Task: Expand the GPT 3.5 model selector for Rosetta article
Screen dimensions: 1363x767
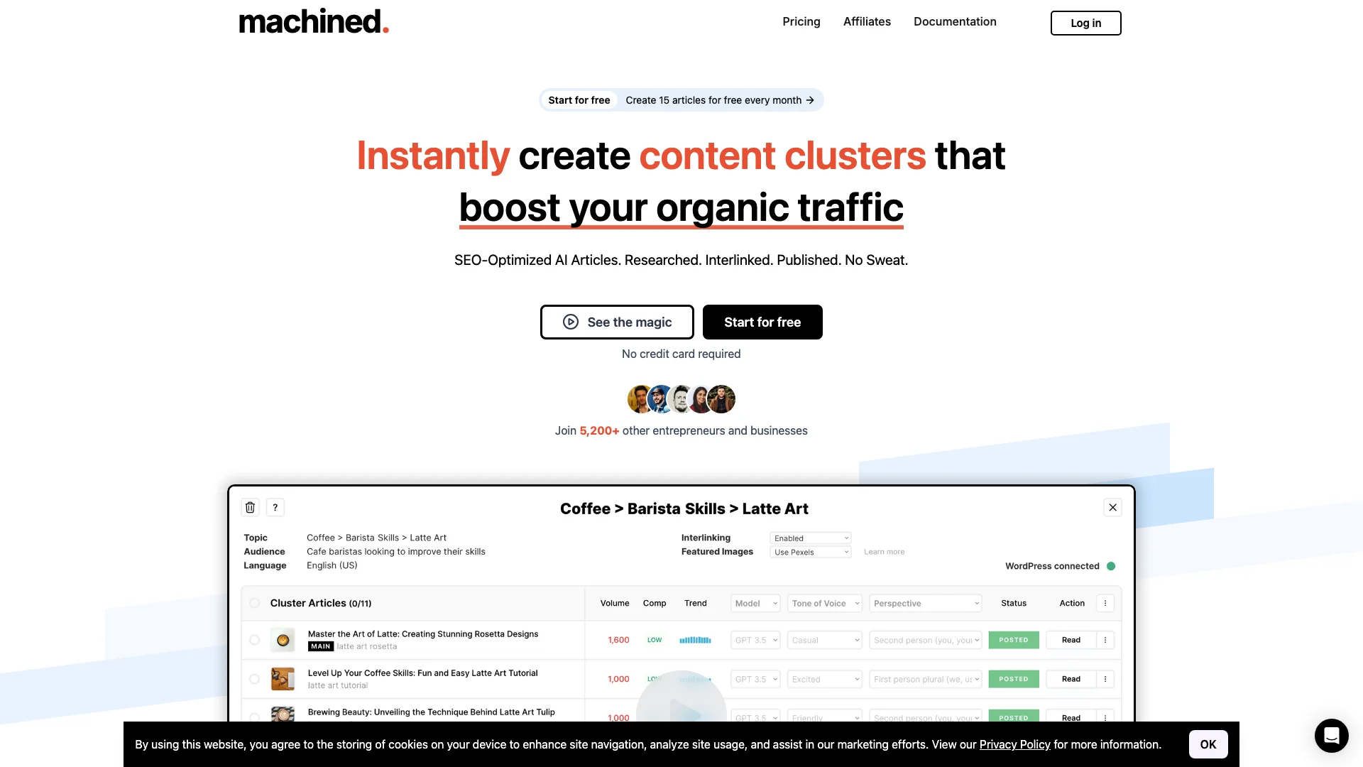Action: tap(755, 640)
